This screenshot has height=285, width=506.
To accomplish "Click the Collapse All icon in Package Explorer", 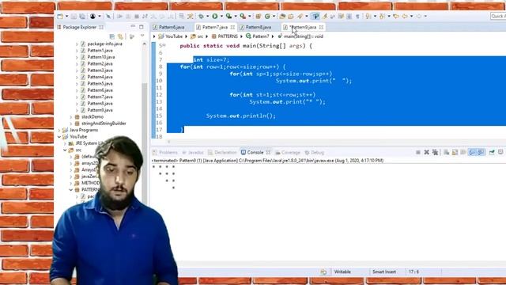I will click(112, 36).
